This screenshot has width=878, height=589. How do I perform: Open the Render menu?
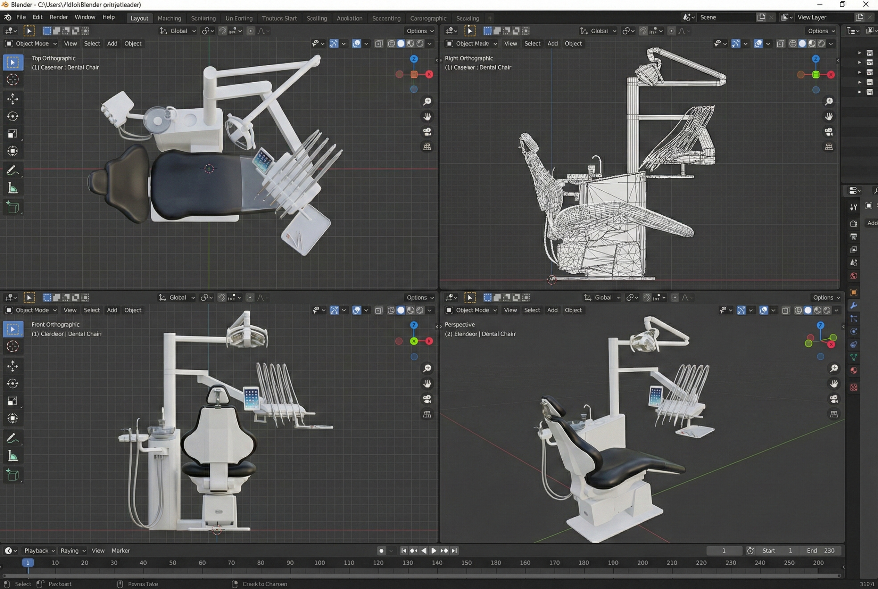59,17
